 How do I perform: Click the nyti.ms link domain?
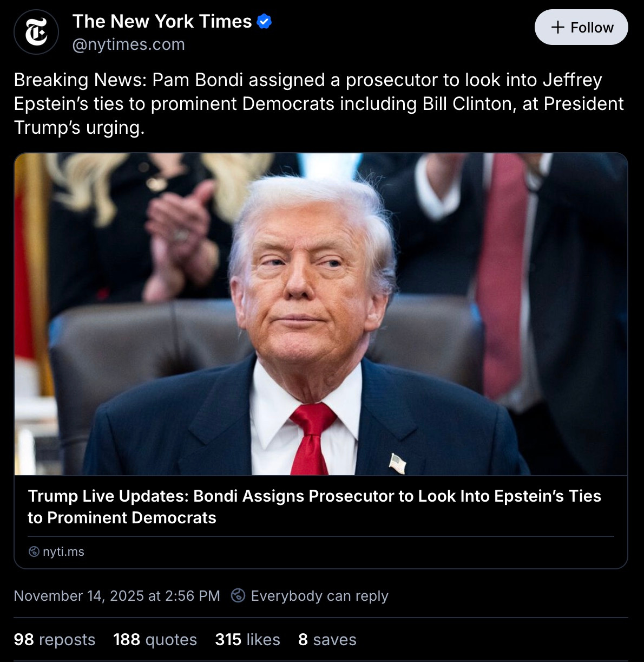pos(63,551)
